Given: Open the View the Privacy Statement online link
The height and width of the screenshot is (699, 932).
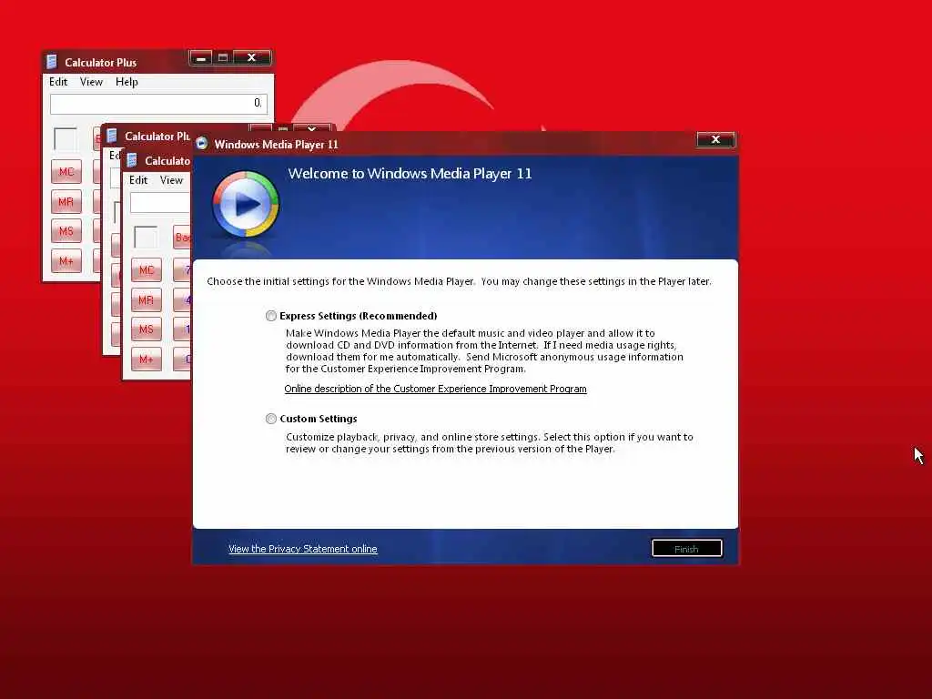Looking at the screenshot, I should [x=302, y=549].
